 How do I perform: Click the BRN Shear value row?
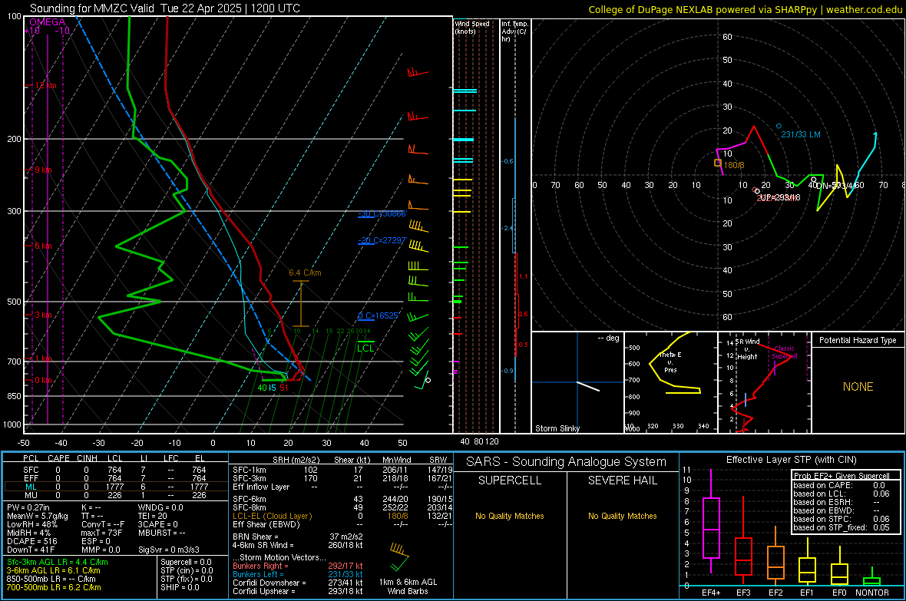pos(298,537)
